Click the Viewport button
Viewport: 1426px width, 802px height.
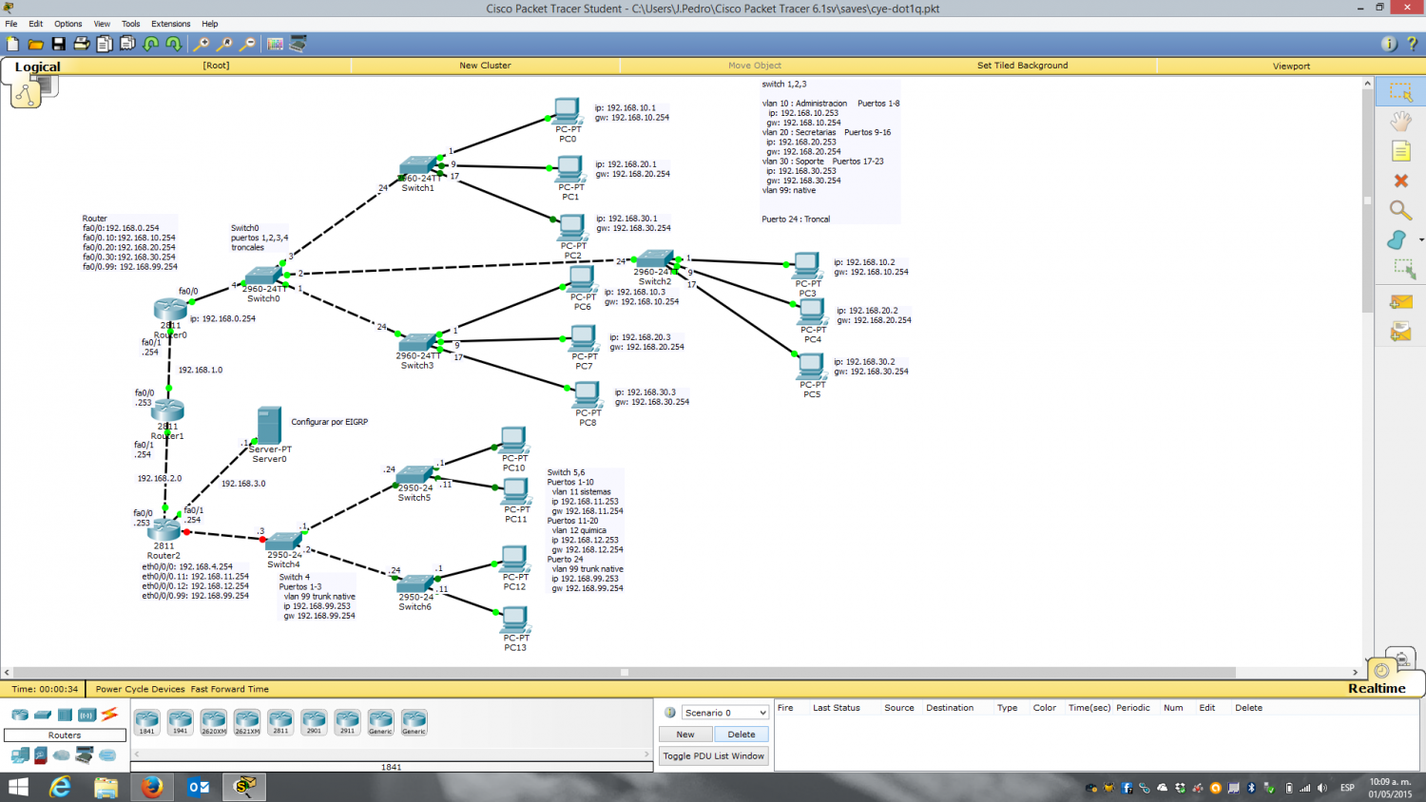click(1291, 66)
